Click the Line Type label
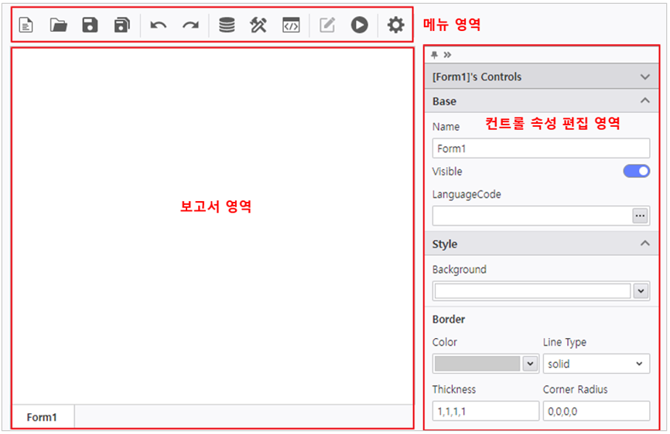The image size is (670, 434). [x=565, y=342]
